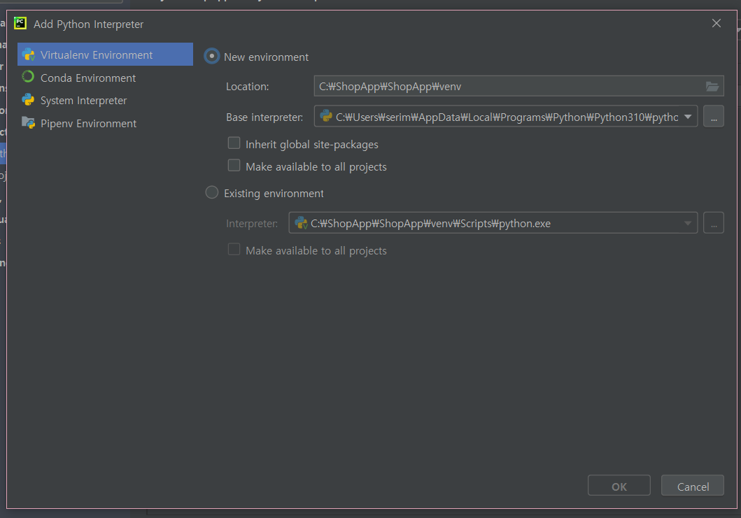Click the Conda Environment icon
Screen dimensions: 741x518
pyautogui.click(x=28, y=77)
